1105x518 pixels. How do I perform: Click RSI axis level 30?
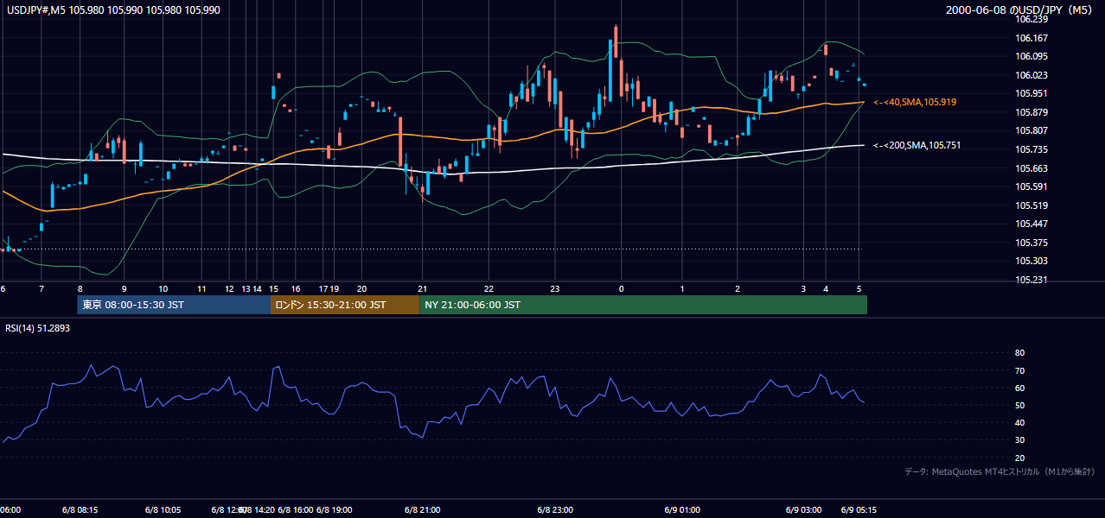coord(1020,440)
